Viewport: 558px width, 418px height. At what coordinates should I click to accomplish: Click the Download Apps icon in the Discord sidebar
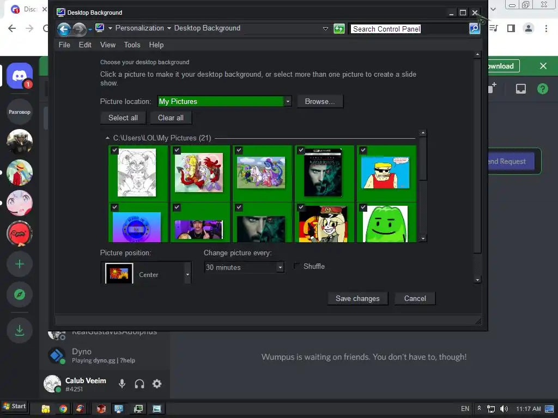click(20, 330)
